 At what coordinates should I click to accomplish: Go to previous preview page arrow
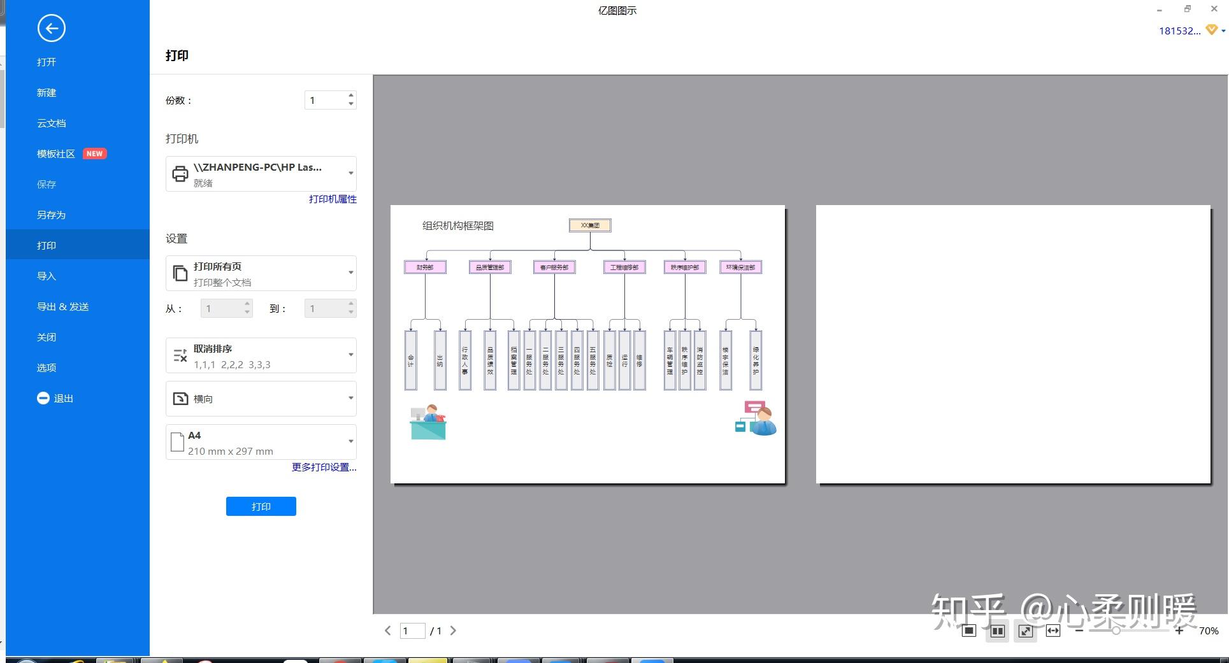point(388,631)
